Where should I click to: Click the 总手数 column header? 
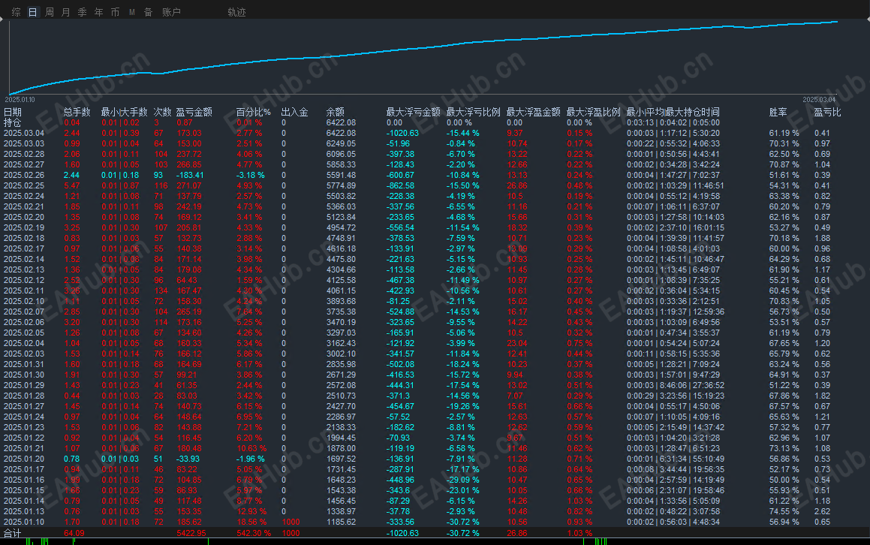click(x=77, y=112)
